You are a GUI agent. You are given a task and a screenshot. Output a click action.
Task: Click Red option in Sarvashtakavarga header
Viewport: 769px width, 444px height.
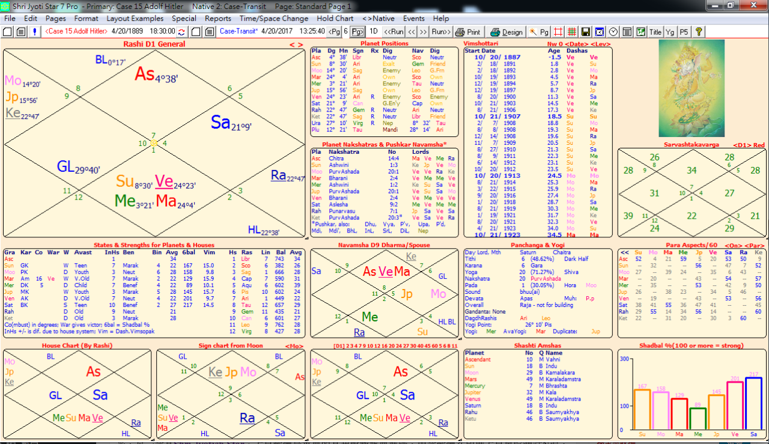pyautogui.click(x=759, y=145)
